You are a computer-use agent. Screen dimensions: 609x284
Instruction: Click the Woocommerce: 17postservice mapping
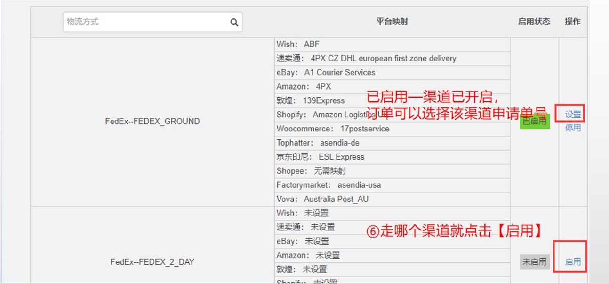(x=392, y=129)
